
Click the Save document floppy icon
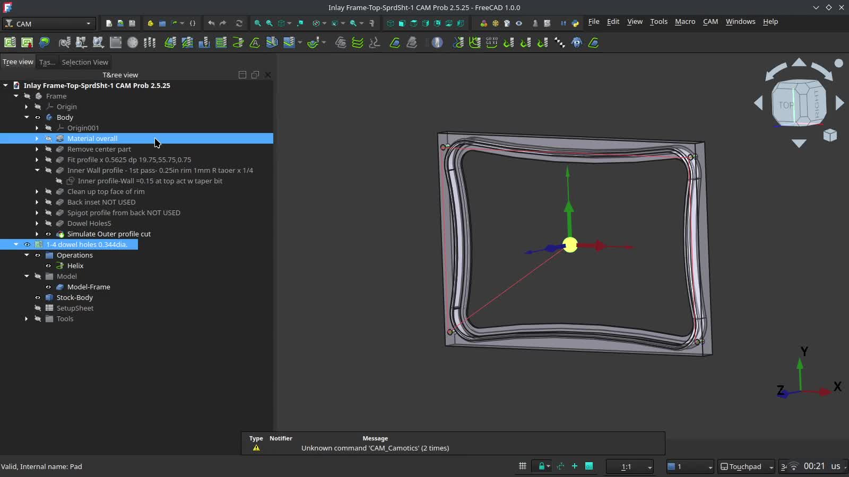132,23
